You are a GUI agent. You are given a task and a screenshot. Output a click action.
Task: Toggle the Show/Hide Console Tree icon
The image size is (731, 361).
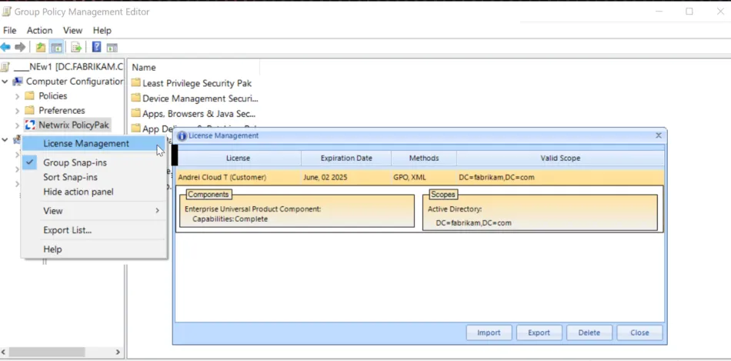pos(56,47)
